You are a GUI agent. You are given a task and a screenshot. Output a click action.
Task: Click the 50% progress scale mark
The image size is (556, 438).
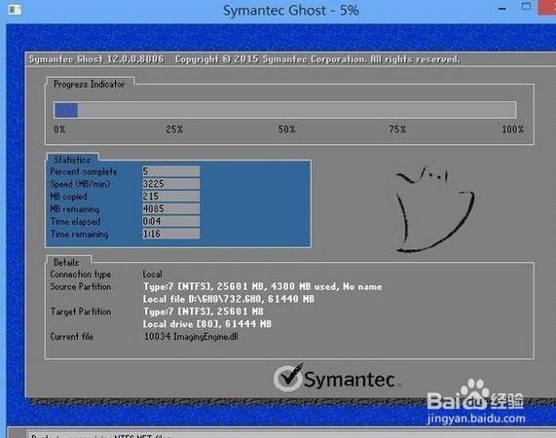(287, 129)
